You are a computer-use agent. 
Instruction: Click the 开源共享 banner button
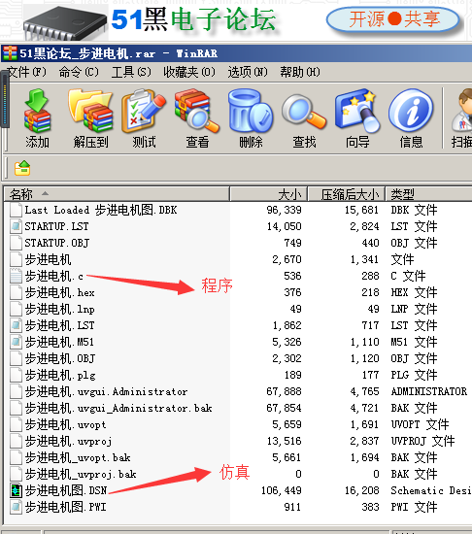(393, 19)
